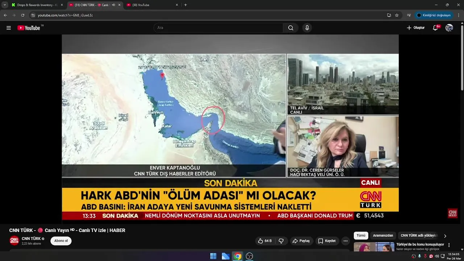Click the red tray icon next to volume
Screen dimensions: 464x261
[431, 256]
